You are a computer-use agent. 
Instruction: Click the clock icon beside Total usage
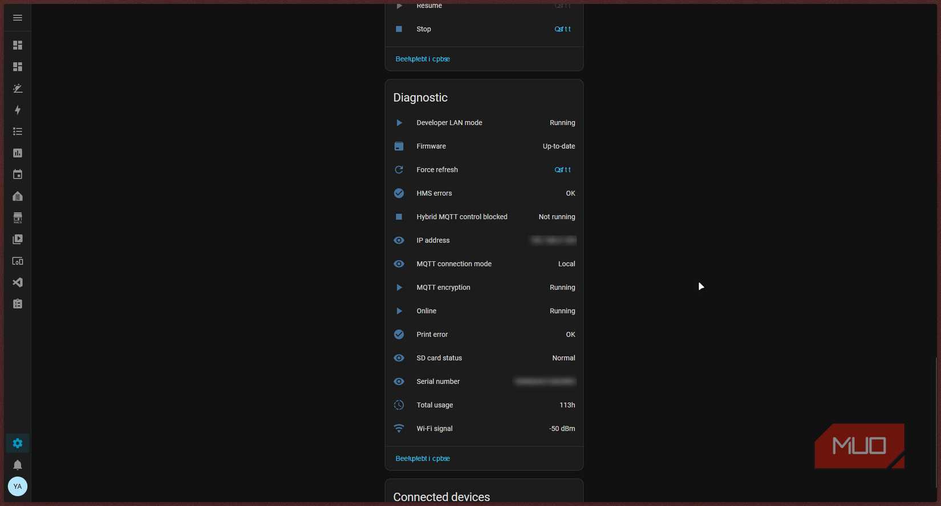(399, 405)
